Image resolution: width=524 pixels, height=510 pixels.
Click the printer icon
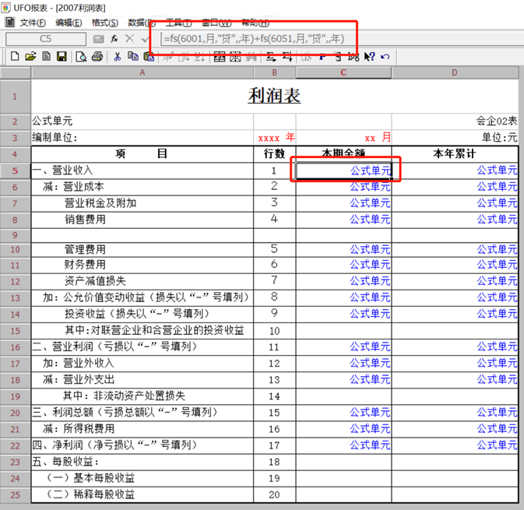97,57
